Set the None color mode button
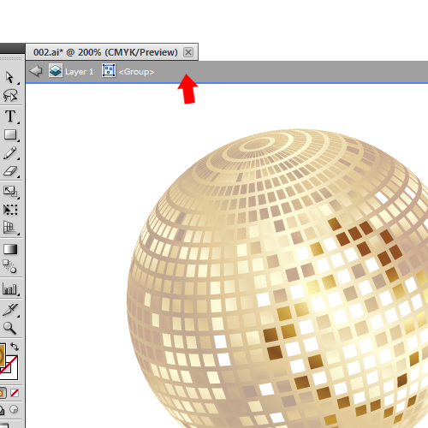This screenshot has height=428, width=428. (x=15, y=393)
